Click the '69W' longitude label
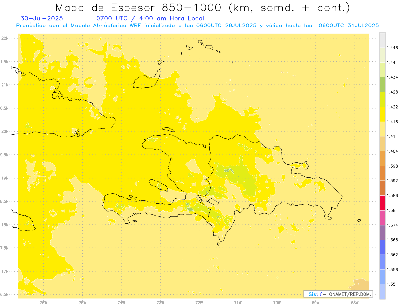Viewport: 398px width, 307px height. pos(316,302)
